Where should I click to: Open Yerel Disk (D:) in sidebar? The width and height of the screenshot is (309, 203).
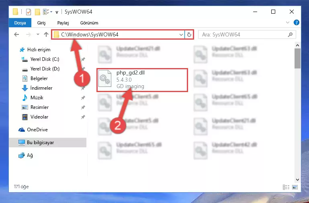pos(45,69)
